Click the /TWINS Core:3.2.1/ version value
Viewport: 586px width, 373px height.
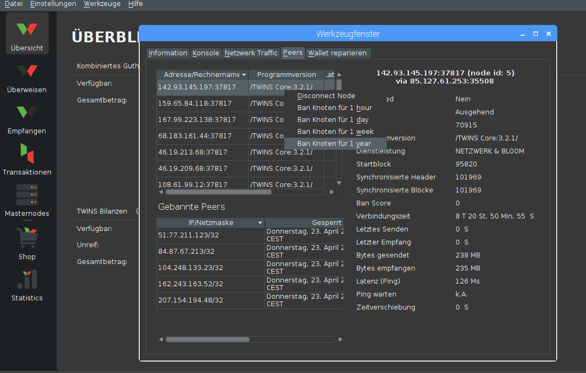coord(486,138)
